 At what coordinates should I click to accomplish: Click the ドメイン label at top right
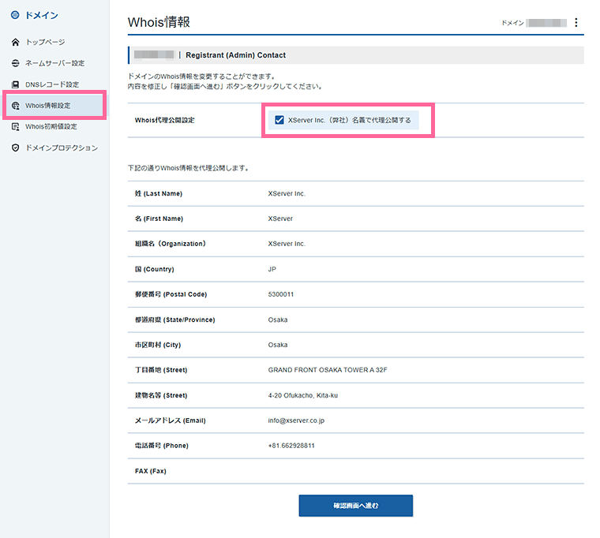click(512, 23)
